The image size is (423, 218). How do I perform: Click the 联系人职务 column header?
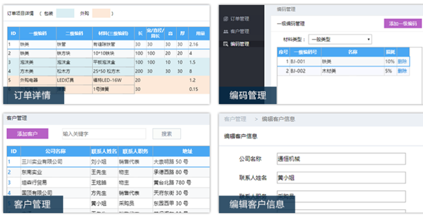click(135, 151)
